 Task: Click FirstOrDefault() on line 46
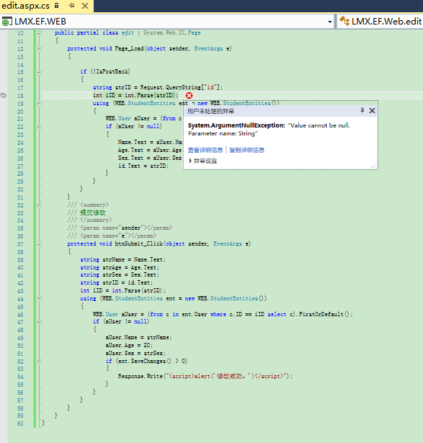tap(324, 314)
